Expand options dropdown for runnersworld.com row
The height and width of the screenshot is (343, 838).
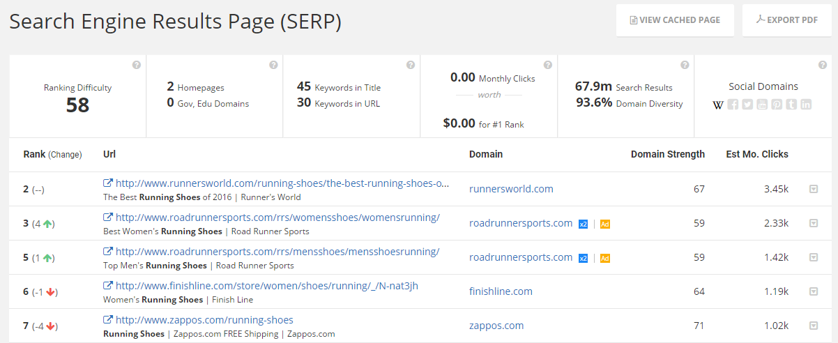tap(813, 189)
